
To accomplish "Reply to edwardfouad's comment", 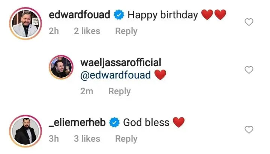I will pos(126,31).
